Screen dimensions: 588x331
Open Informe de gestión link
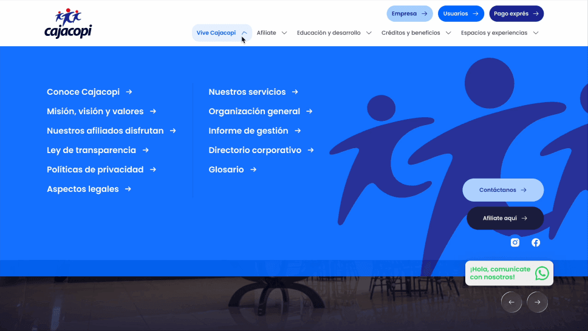click(248, 131)
